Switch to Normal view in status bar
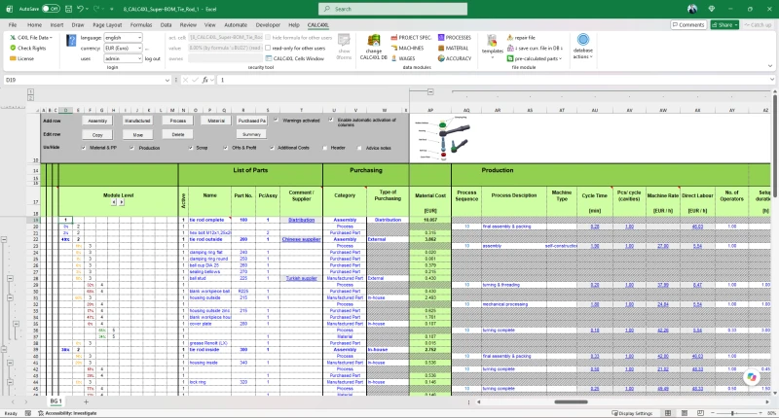This screenshot has height=418, width=779. pyautogui.click(x=668, y=413)
